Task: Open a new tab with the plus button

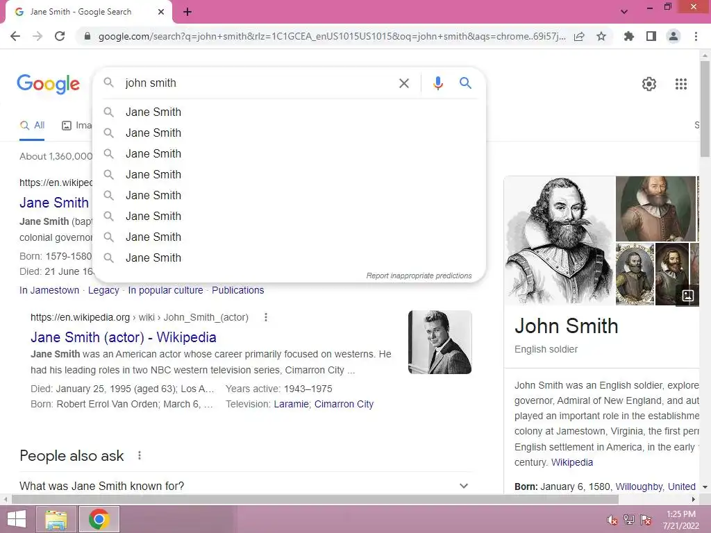Action: click(187, 12)
